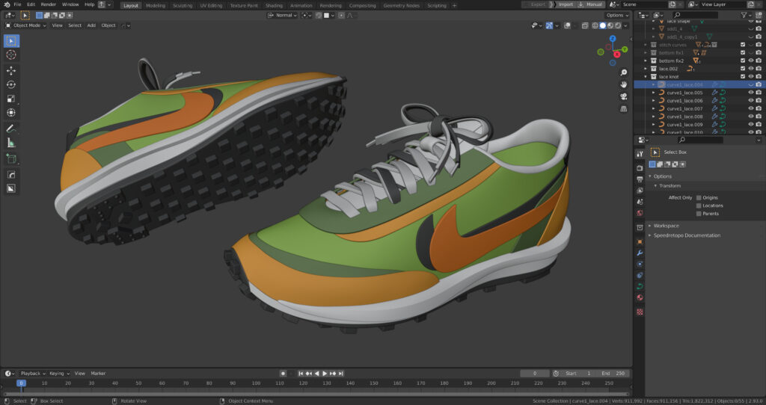
Task: Hide curve1_lace.007 with its eye icon
Action: click(751, 108)
